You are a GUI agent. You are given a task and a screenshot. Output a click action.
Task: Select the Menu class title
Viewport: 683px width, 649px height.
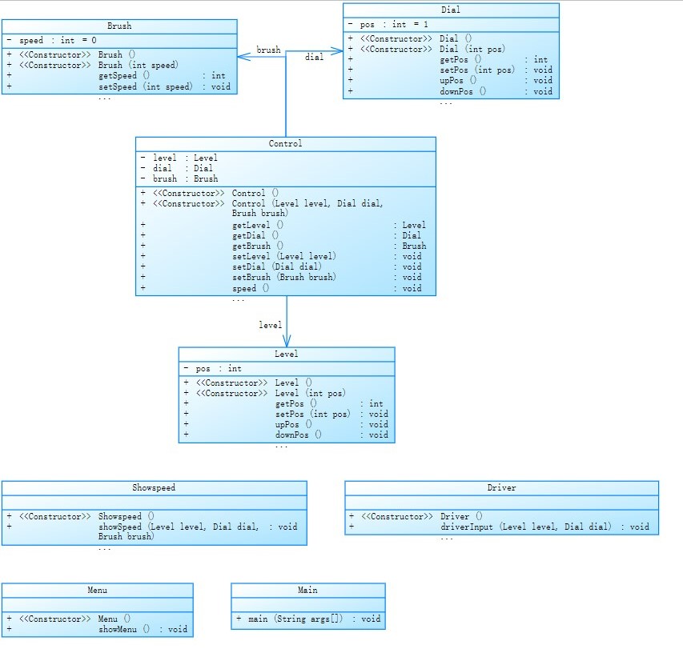tap(97, 591)
